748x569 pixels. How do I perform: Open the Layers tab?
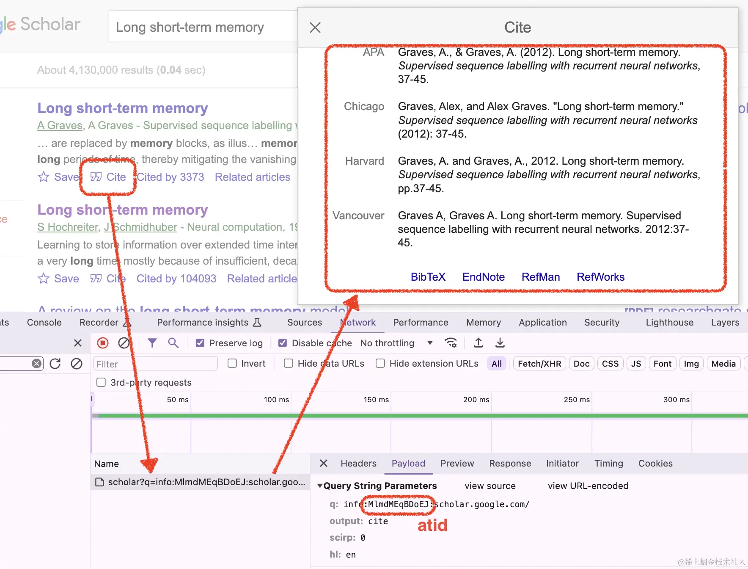725,322
